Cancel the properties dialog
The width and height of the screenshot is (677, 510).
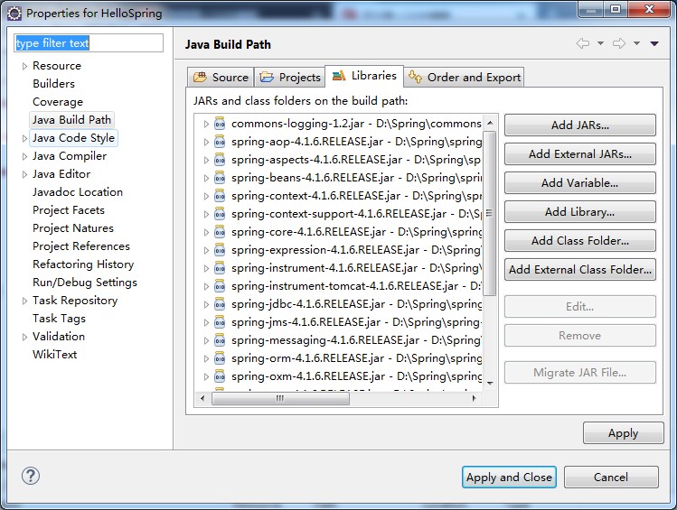click(x=611, y=478)
